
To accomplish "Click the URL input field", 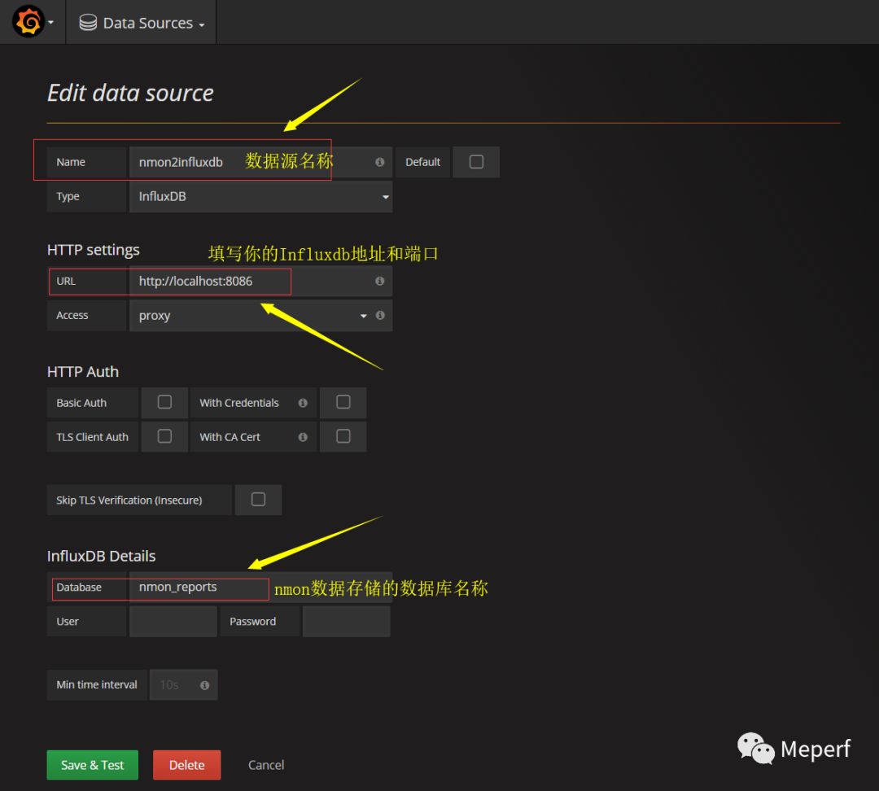I will [x=260, y=281].
